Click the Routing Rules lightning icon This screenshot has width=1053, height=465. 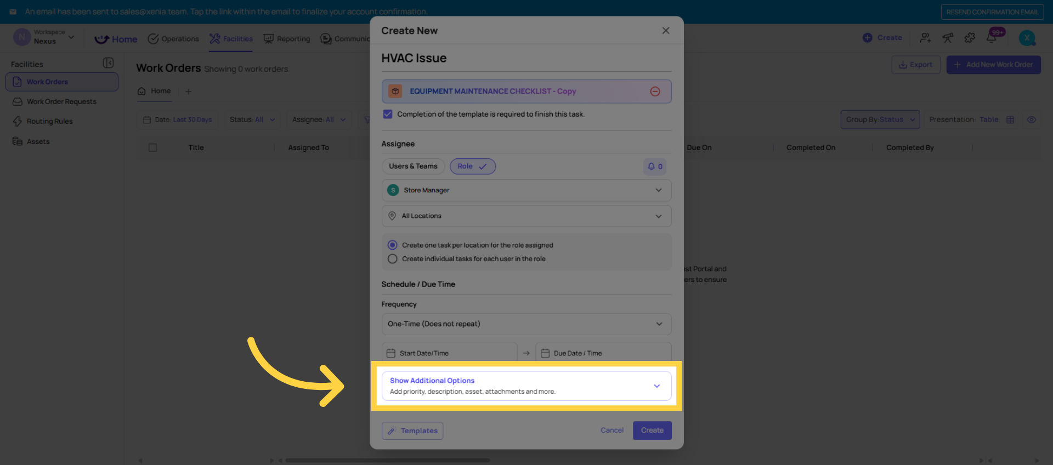18,121
